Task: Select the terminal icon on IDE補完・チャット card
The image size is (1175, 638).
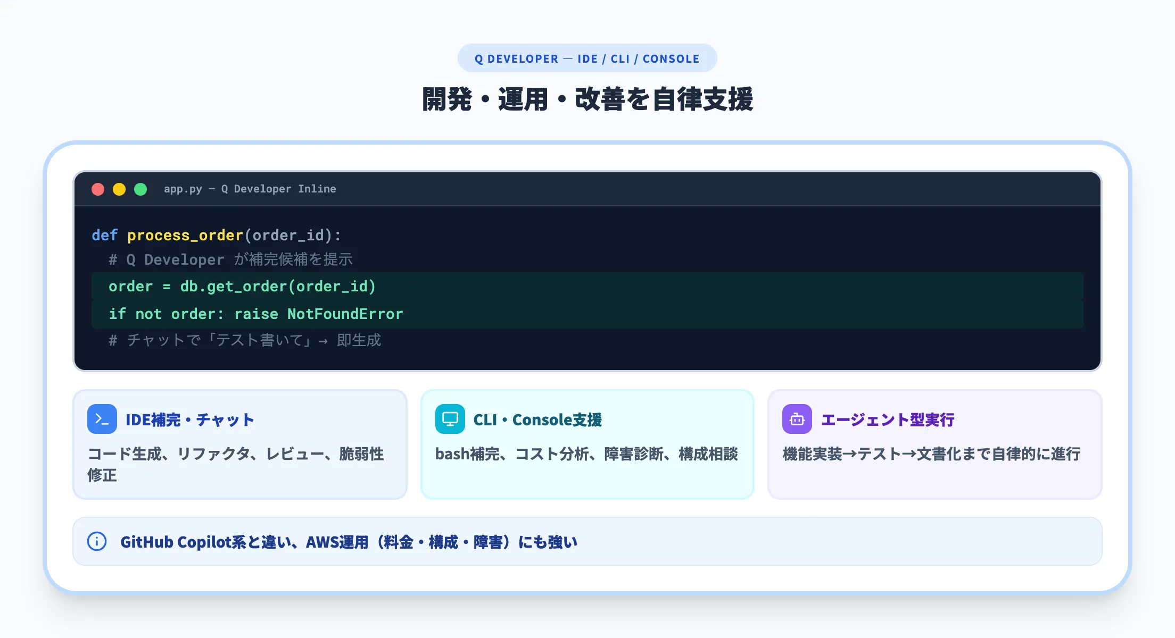Action: point(102,419)
